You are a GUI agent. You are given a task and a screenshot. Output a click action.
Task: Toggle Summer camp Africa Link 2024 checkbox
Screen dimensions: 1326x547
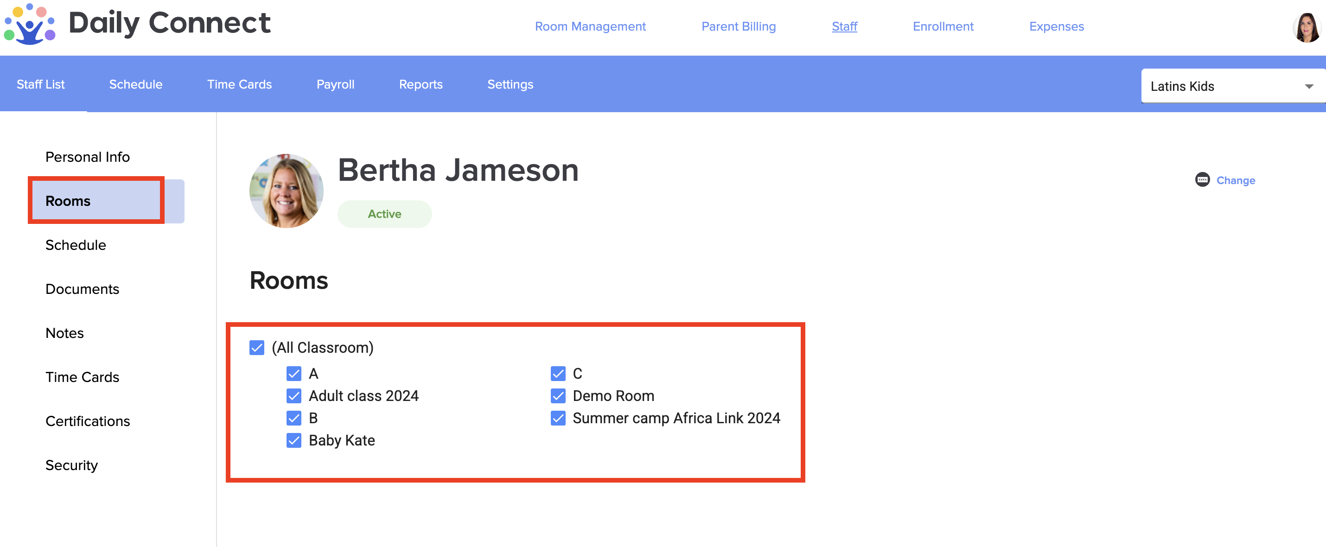pos(558,418)
